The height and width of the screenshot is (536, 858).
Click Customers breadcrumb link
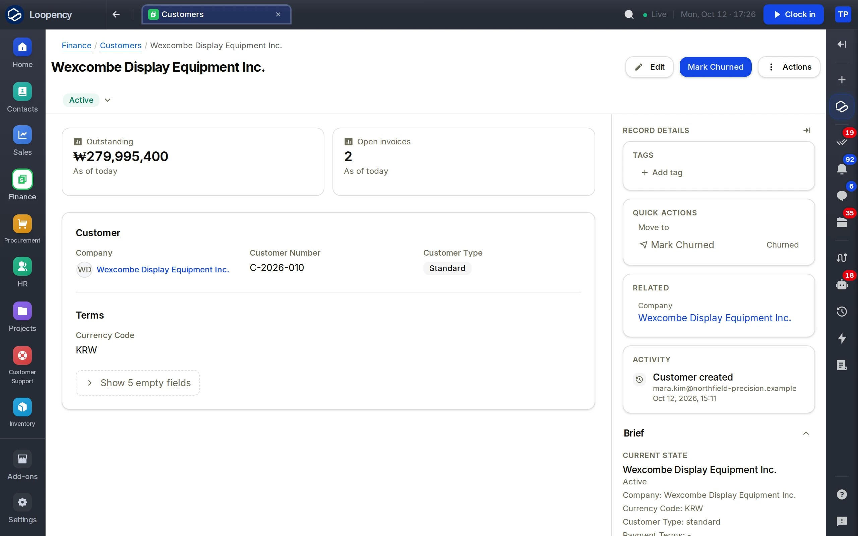tap(121, 46)
